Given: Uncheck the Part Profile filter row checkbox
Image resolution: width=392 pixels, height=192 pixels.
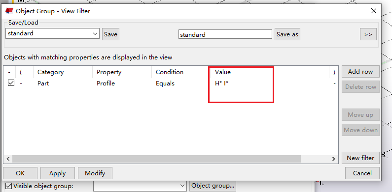Looking at the screenshot, I should (x=11, y=83).
